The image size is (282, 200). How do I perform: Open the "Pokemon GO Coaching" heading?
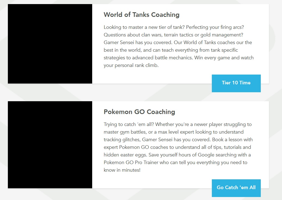pos(139,112)
